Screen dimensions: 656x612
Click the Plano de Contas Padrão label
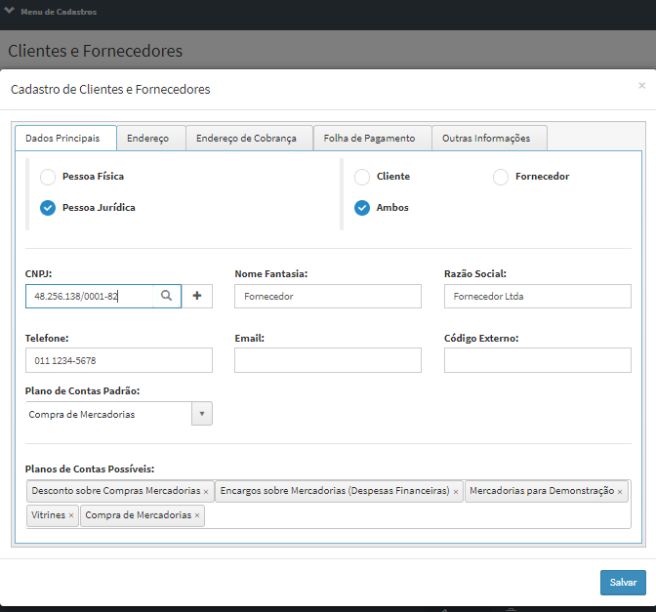coord(82,390)
